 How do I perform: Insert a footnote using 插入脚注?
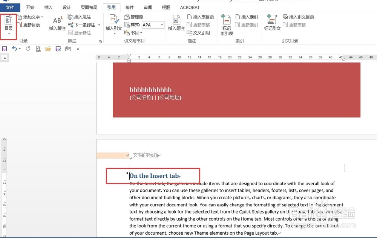(57, 26)
